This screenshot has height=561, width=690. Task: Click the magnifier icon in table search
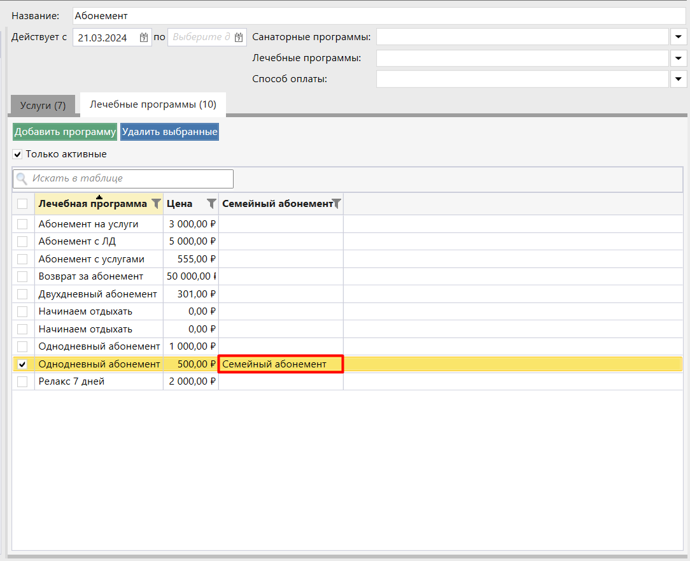click(x=22, y=179)
